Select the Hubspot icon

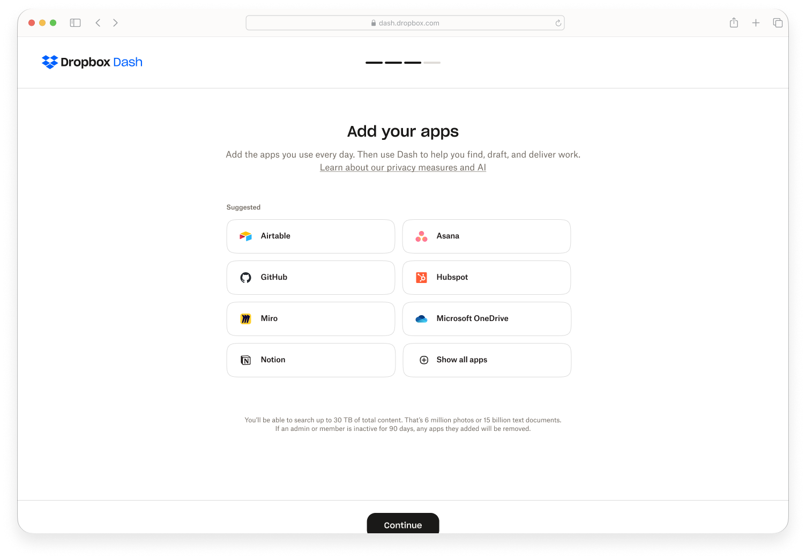[421, 277]
